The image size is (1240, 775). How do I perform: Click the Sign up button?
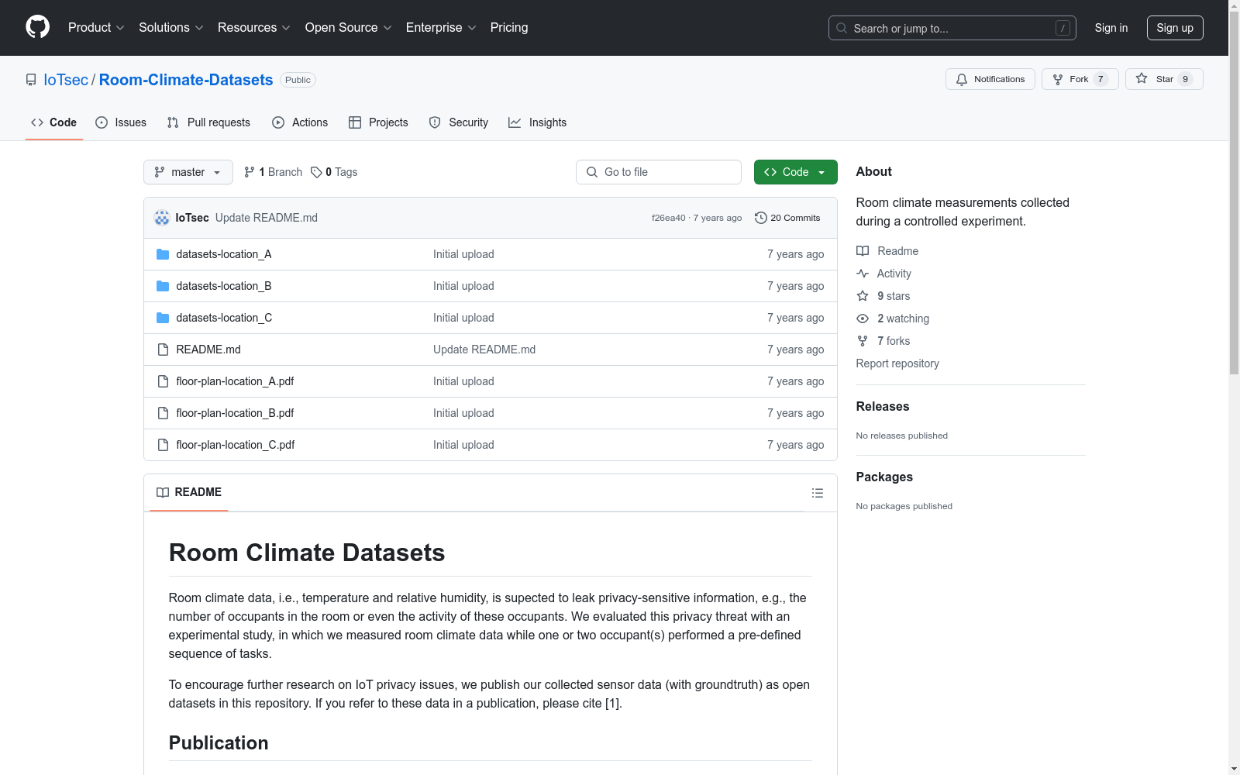[1175, 28]
